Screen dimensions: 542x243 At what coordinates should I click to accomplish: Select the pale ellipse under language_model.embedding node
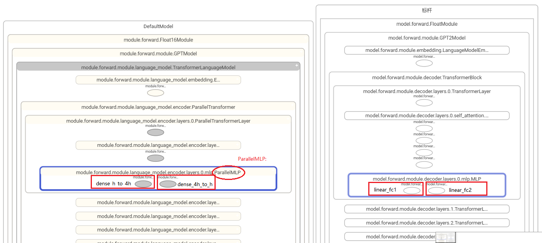point(155,93)
